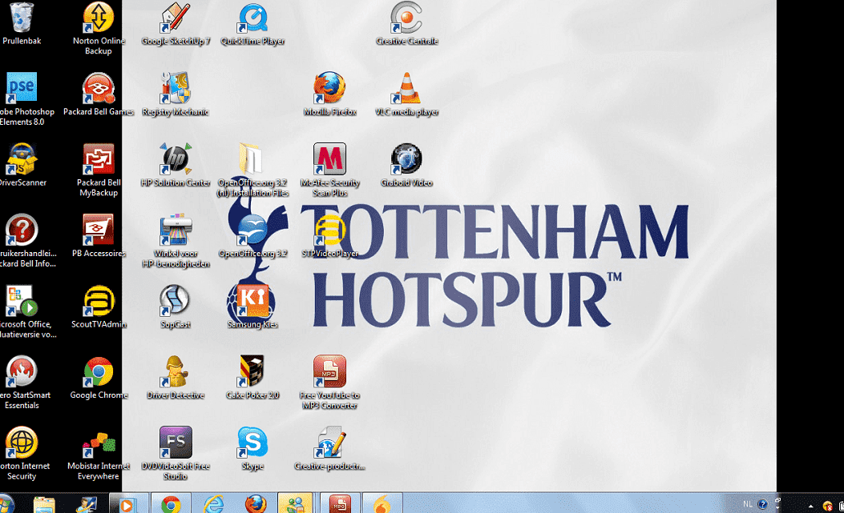Image resolution: width=844 pixels, height=513 pixels.
Task: Open HP Solution Center shortcut
Action: click(176, 159)
